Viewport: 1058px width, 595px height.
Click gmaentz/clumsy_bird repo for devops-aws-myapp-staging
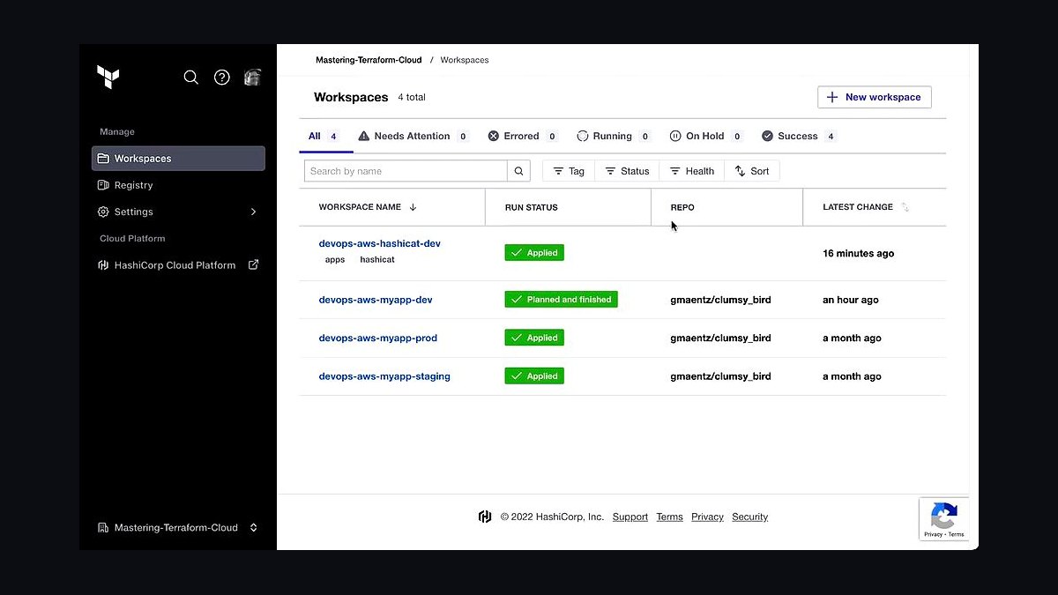click(720, 376)
